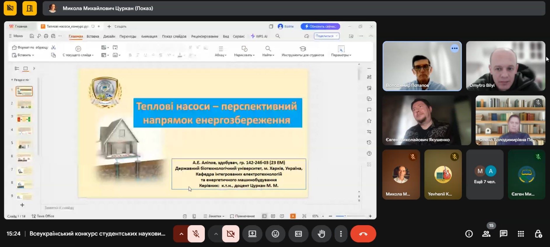Toggle closed captions
Screen dimensions: 550x247
pyautogui.click(x=298, y=234)
